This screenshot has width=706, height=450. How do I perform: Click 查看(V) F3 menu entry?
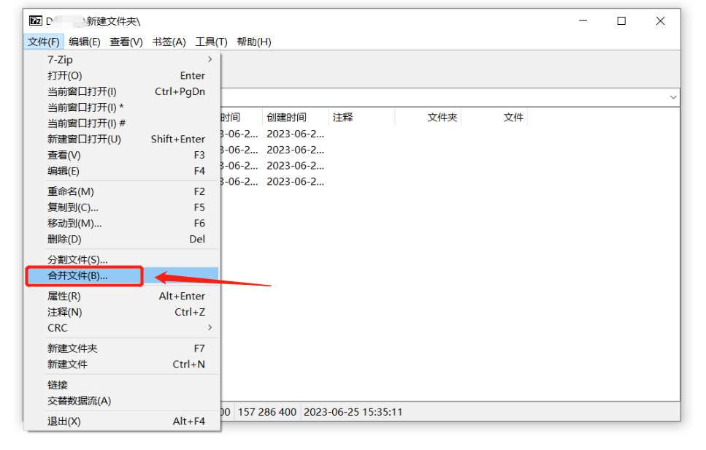(123, 155)
